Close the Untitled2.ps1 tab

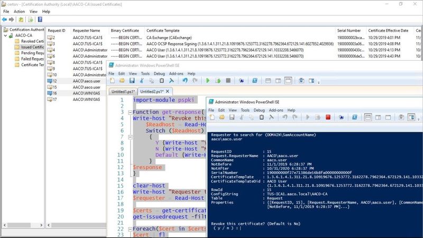(x=168, y=91)
